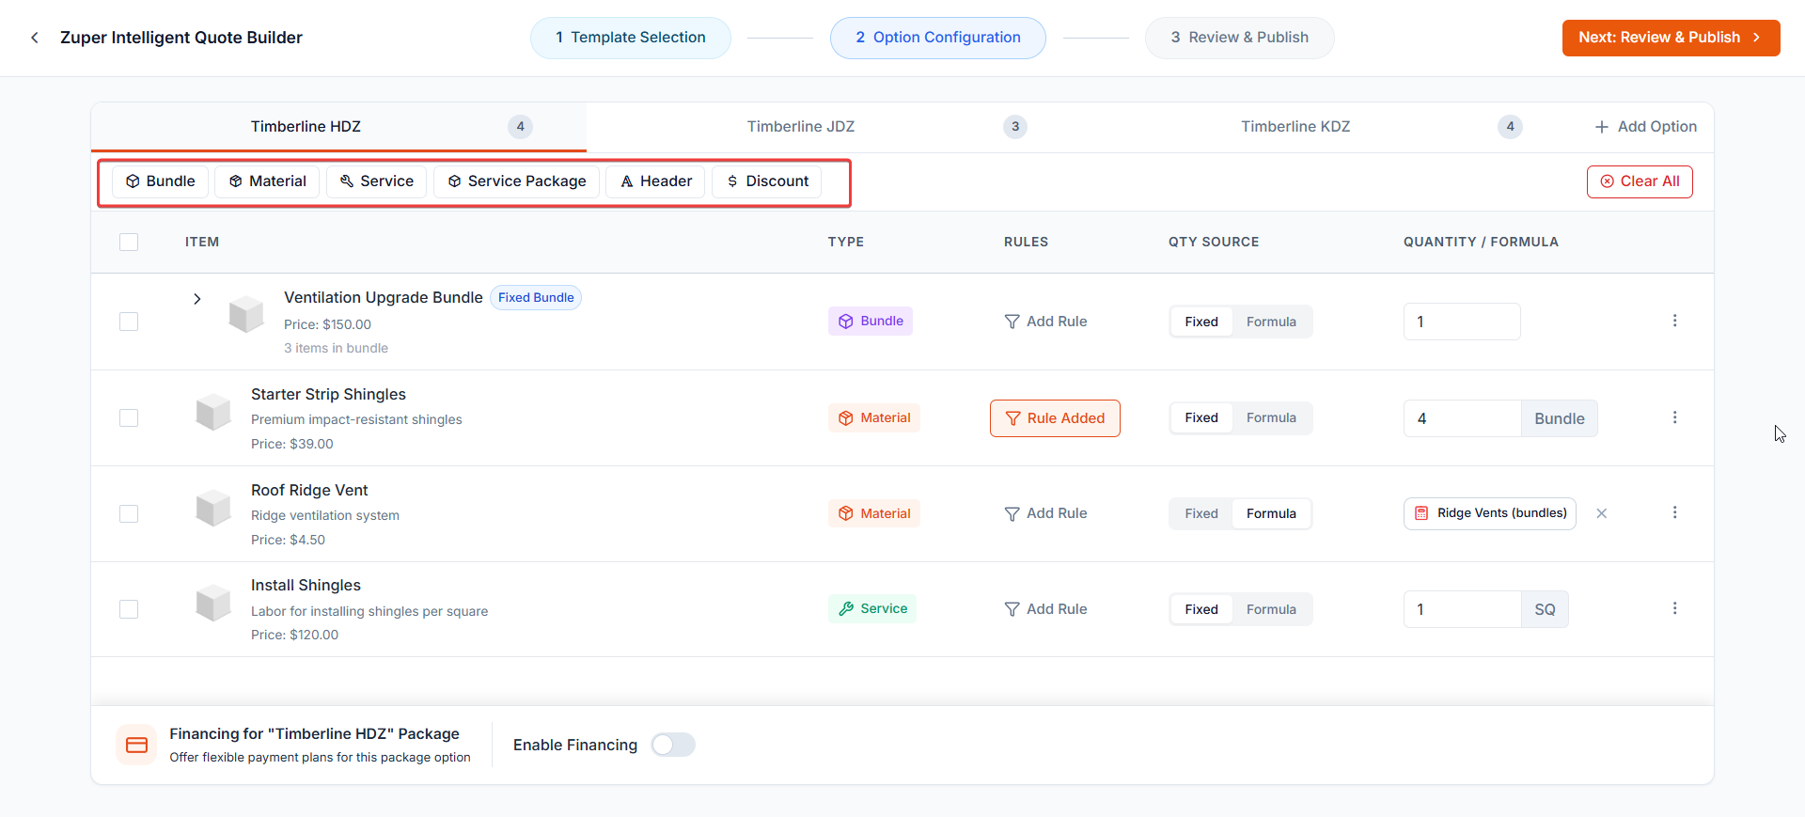
Task: Click the QUANTITY / FORMULA column header
Action: click(x=1481, y=242)
